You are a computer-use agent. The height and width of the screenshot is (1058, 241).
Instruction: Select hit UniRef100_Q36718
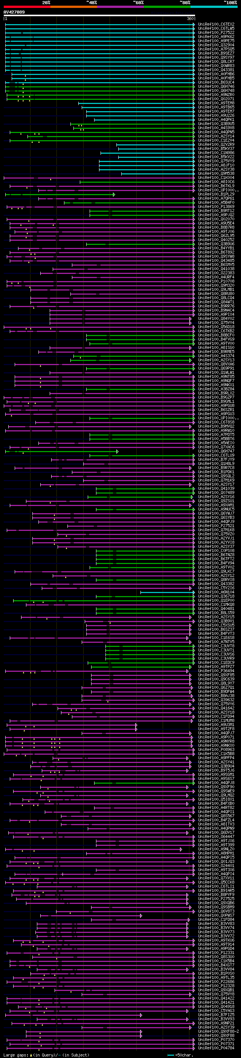point(217,596)
